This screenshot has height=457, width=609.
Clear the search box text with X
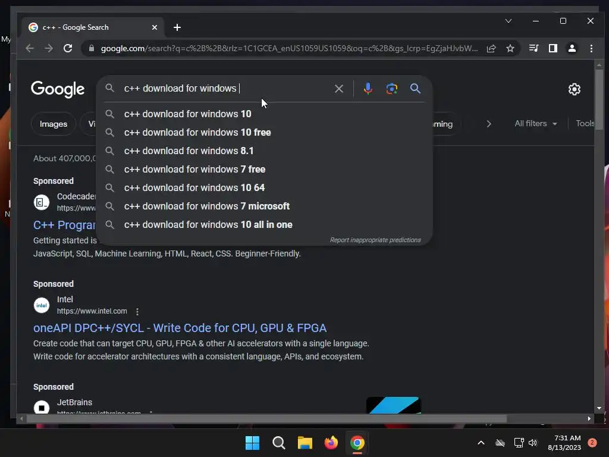pyautogui.click(x=338, y=89)
